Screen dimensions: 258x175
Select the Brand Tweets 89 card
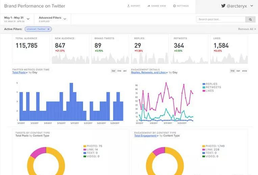tap(110, 49)
